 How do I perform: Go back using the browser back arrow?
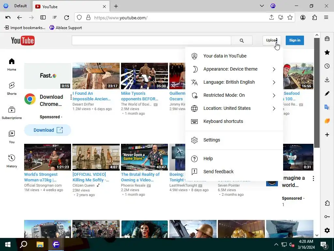(x=20, y=18)
